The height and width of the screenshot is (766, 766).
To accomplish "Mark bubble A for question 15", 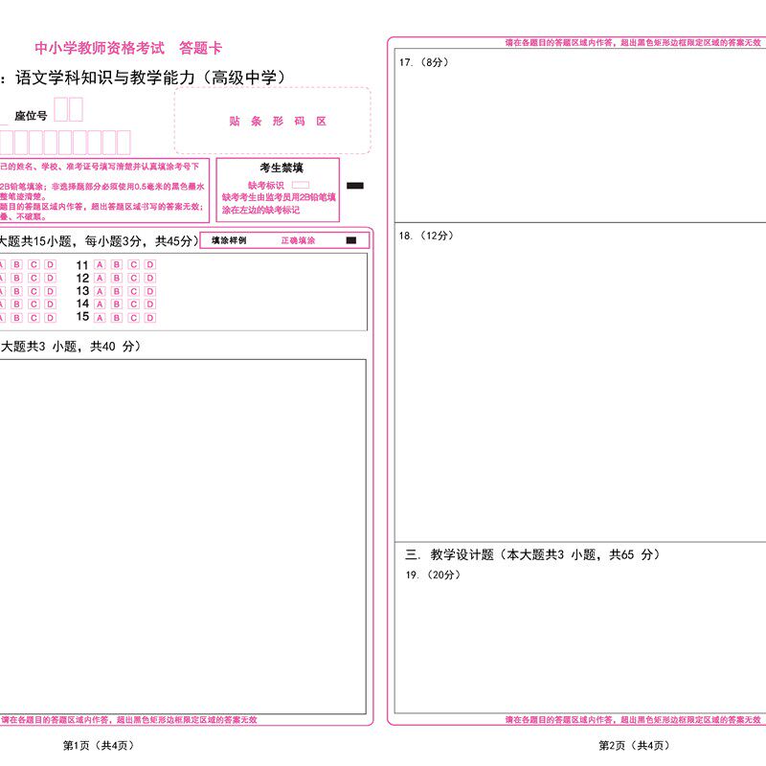I will point(100,318).
